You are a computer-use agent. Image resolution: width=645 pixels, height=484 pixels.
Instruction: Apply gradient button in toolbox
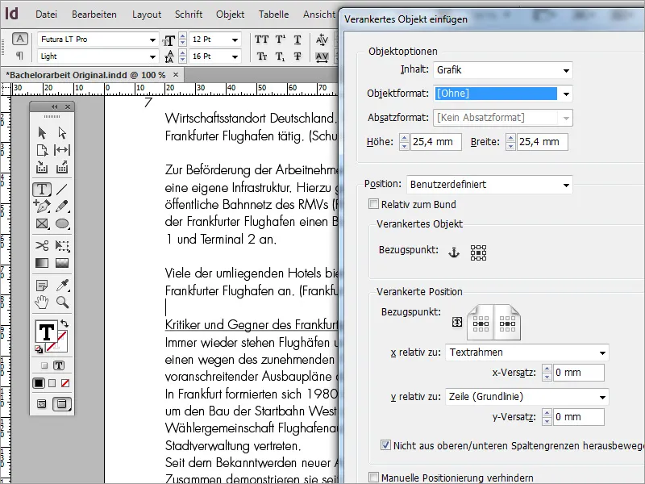click(52, 384)
